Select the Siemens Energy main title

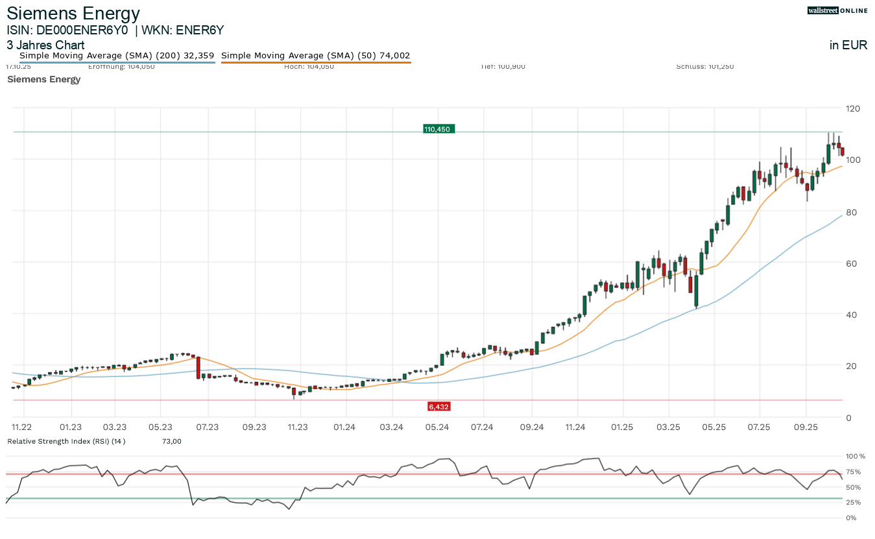pyautogui.click(x=73, y=13)
